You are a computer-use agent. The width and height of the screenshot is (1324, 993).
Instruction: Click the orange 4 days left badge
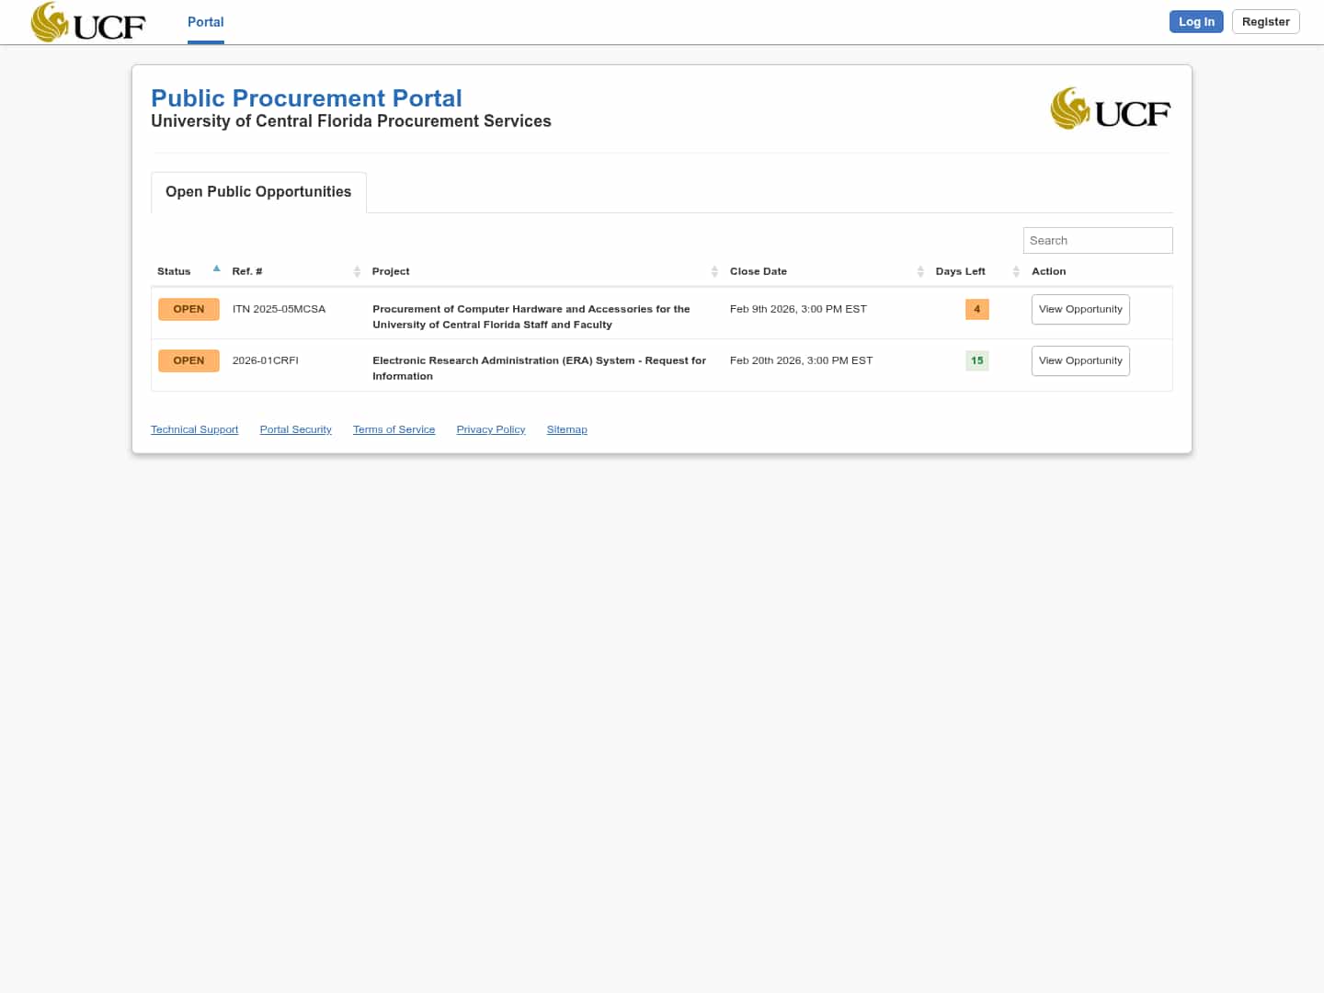976,309
